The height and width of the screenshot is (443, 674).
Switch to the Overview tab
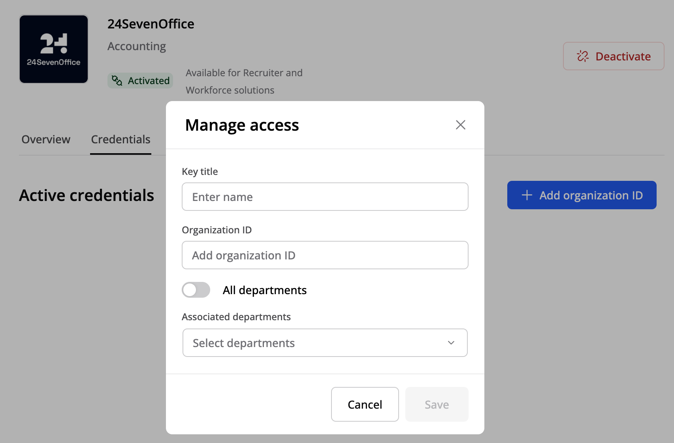point(46,139)
